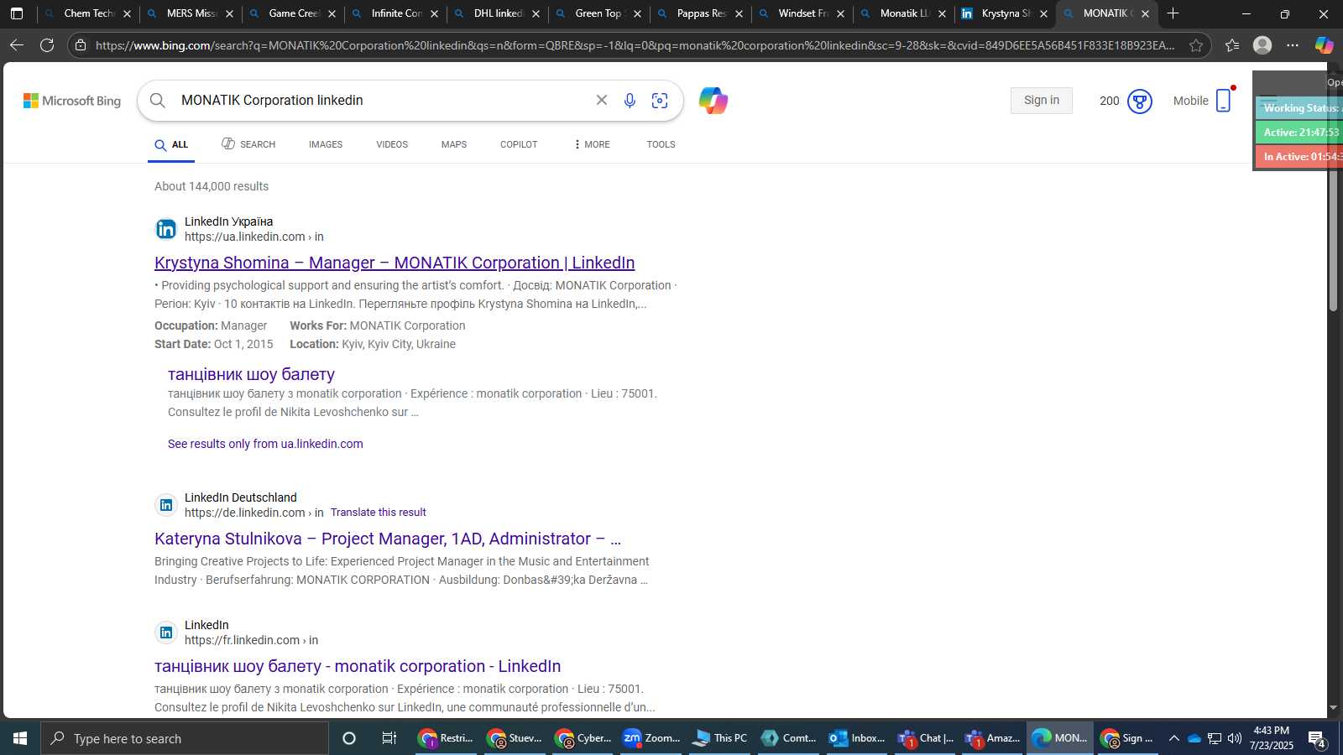The width and height of the screenshot is (1343, 755).
Task: Start voice search with microphone icon
Action: coord(630,101)
